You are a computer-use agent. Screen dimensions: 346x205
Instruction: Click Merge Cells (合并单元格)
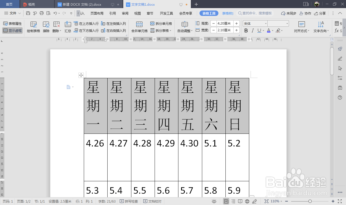click(x=139, y=27)
